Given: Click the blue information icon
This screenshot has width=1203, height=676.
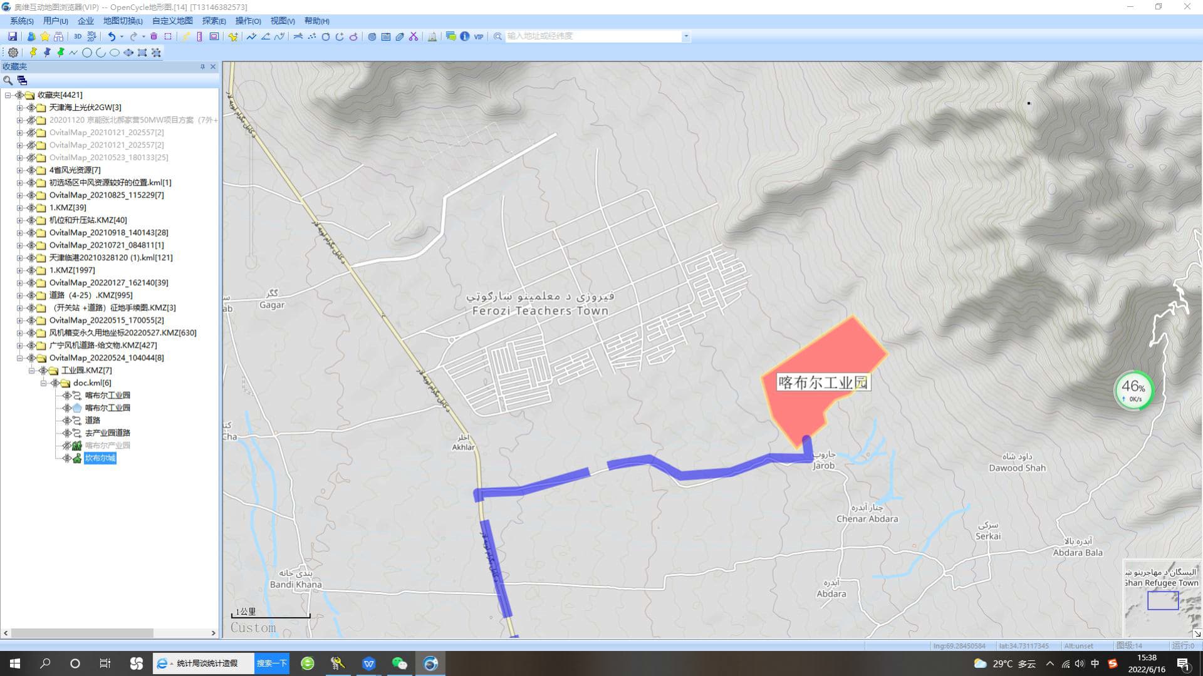Looking at the screenshot, I should point(464,36).
